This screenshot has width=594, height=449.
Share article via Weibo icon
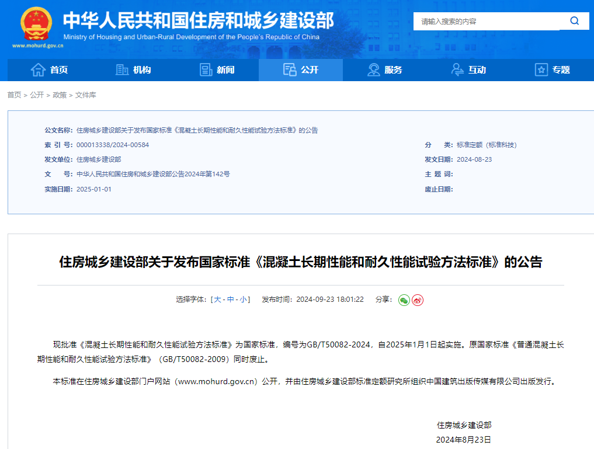[x=418, y=300]
